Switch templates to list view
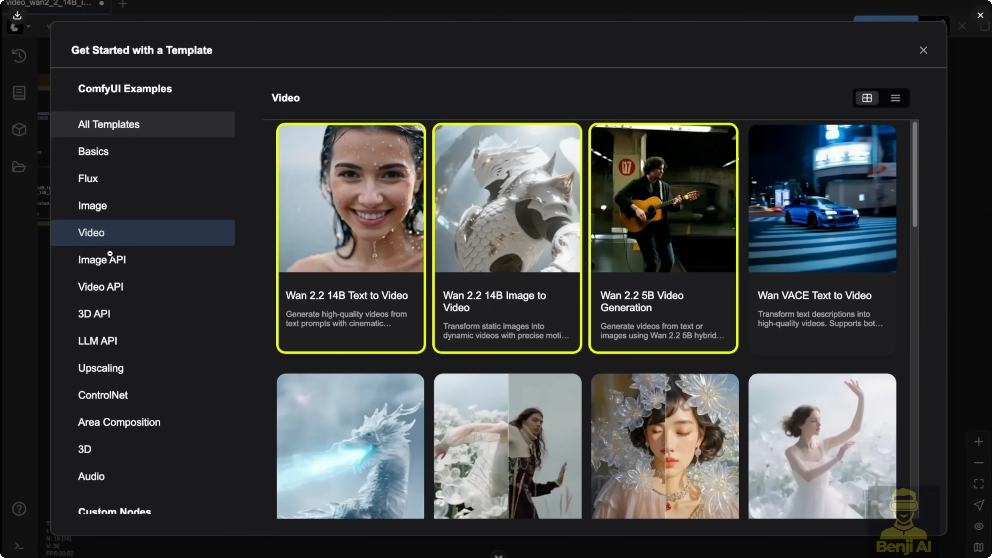Viewport: 992px width, 558px height. click(x=895, y=98)
